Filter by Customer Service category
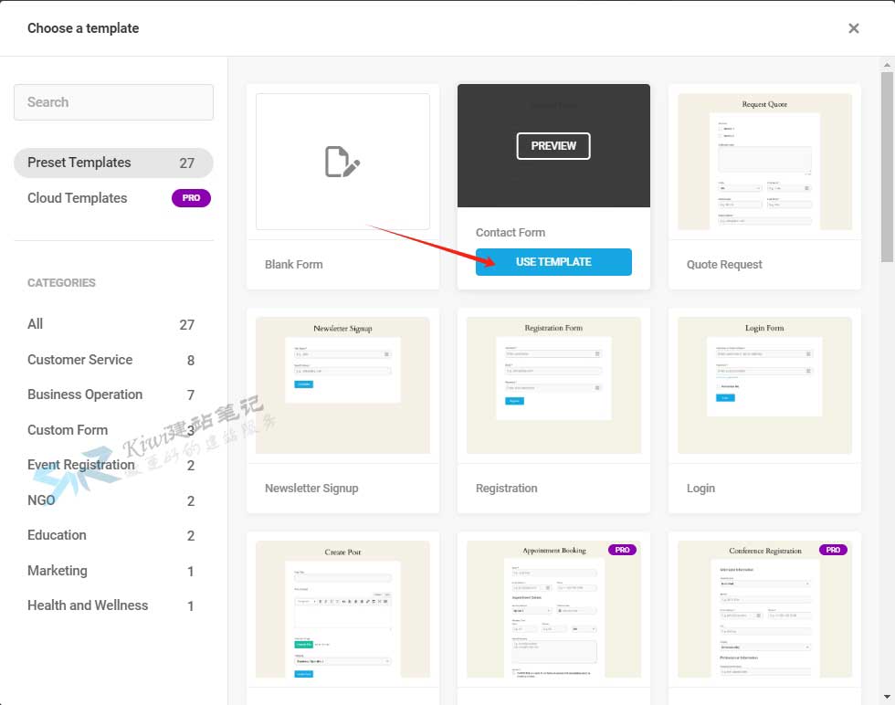895x705 pixels. (79, 360)
